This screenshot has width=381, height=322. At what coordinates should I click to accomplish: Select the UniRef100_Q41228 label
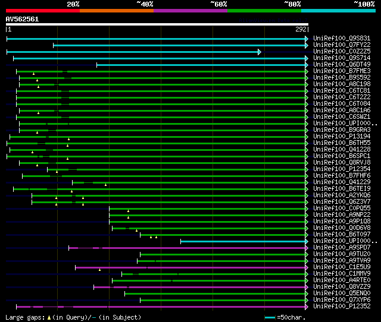point(342,149)
